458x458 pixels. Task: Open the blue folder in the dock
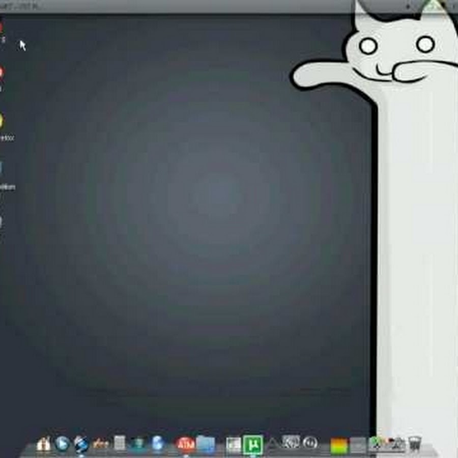coord(206,445)
